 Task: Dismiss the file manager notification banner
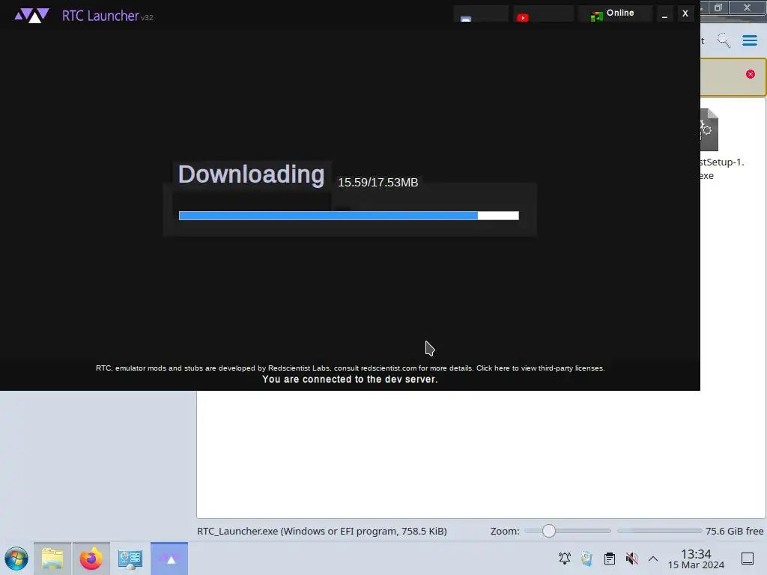(x=751, y=74)
